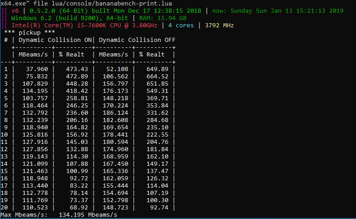Click the '4 cores' text
Image resolution: width=356 pixels, height=219 pixels.
coord(181,25)
